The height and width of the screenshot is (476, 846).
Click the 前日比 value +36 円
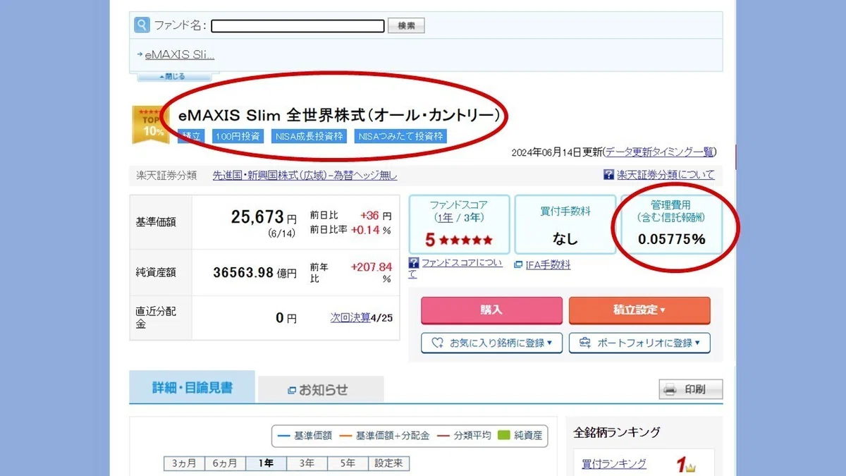(x=376, y=216)
